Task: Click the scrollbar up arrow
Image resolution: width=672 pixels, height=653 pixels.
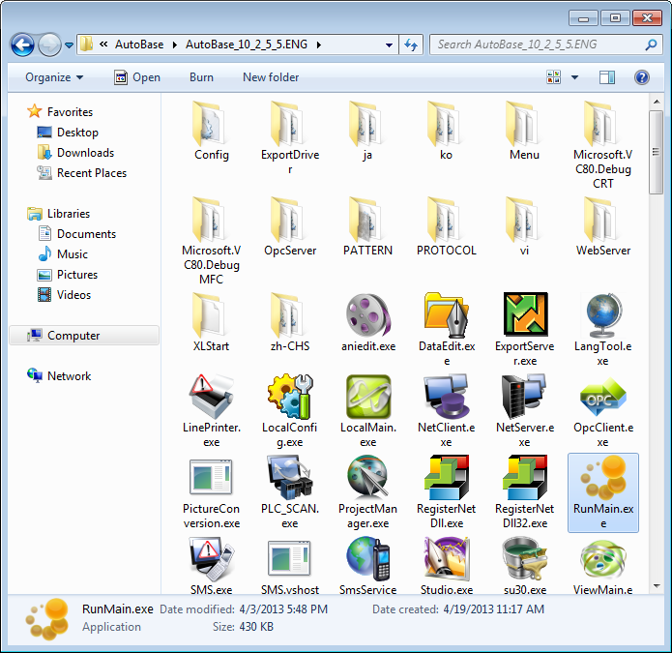Action: 656,102
